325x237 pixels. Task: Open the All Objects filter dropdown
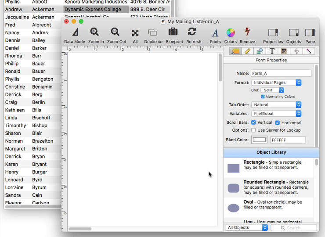(x=246, y=227)
